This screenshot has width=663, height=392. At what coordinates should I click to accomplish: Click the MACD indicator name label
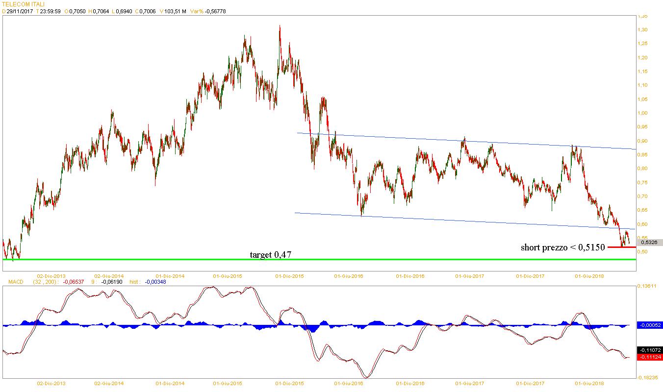pos(12,282)
